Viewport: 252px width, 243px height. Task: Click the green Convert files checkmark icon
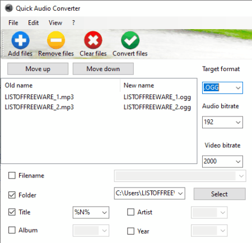point(130,40)
